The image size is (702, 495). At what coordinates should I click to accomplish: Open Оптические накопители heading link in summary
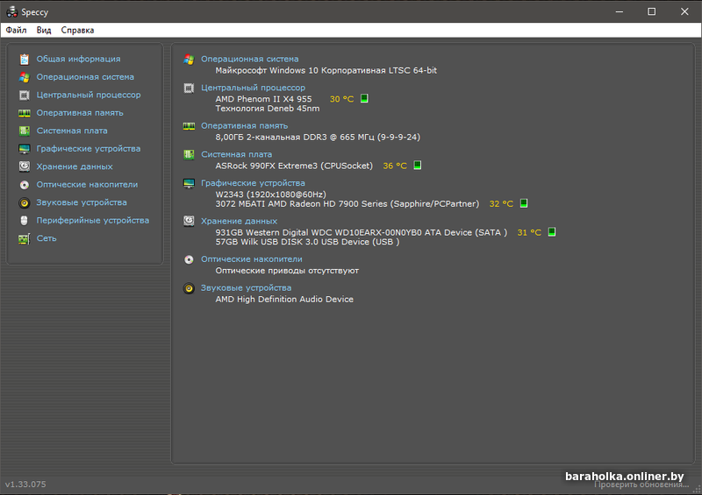(251, 259)
